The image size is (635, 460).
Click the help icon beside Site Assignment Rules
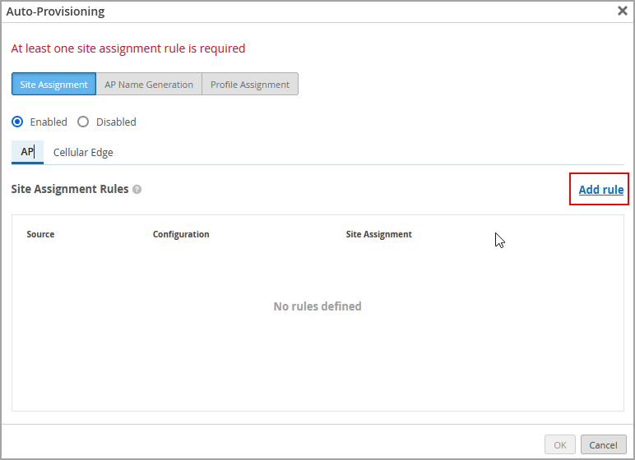(x=137, y=189)
